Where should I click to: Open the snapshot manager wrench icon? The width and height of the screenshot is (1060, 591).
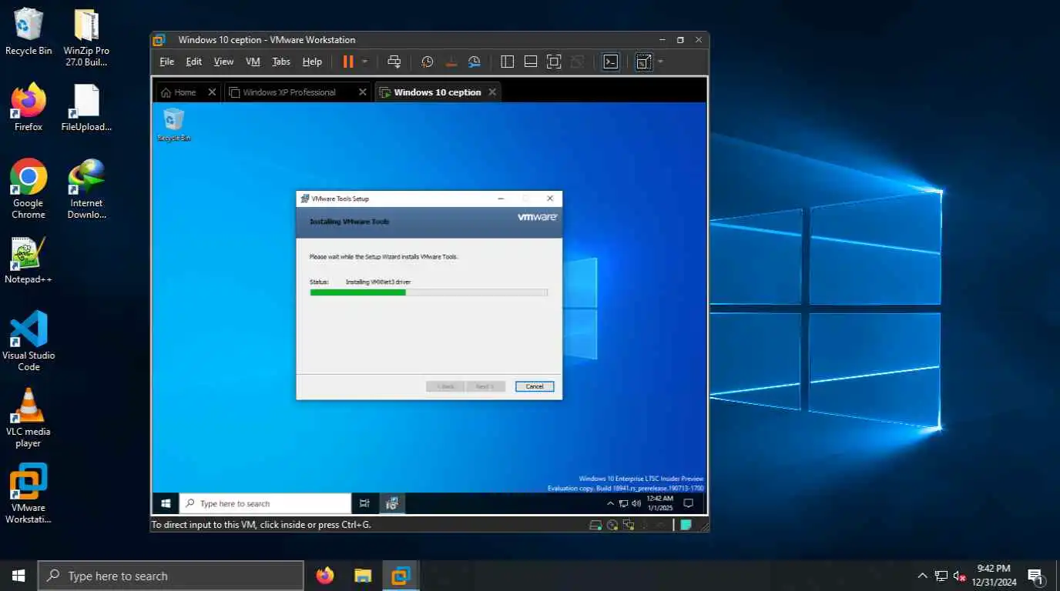tap(475, 62)
